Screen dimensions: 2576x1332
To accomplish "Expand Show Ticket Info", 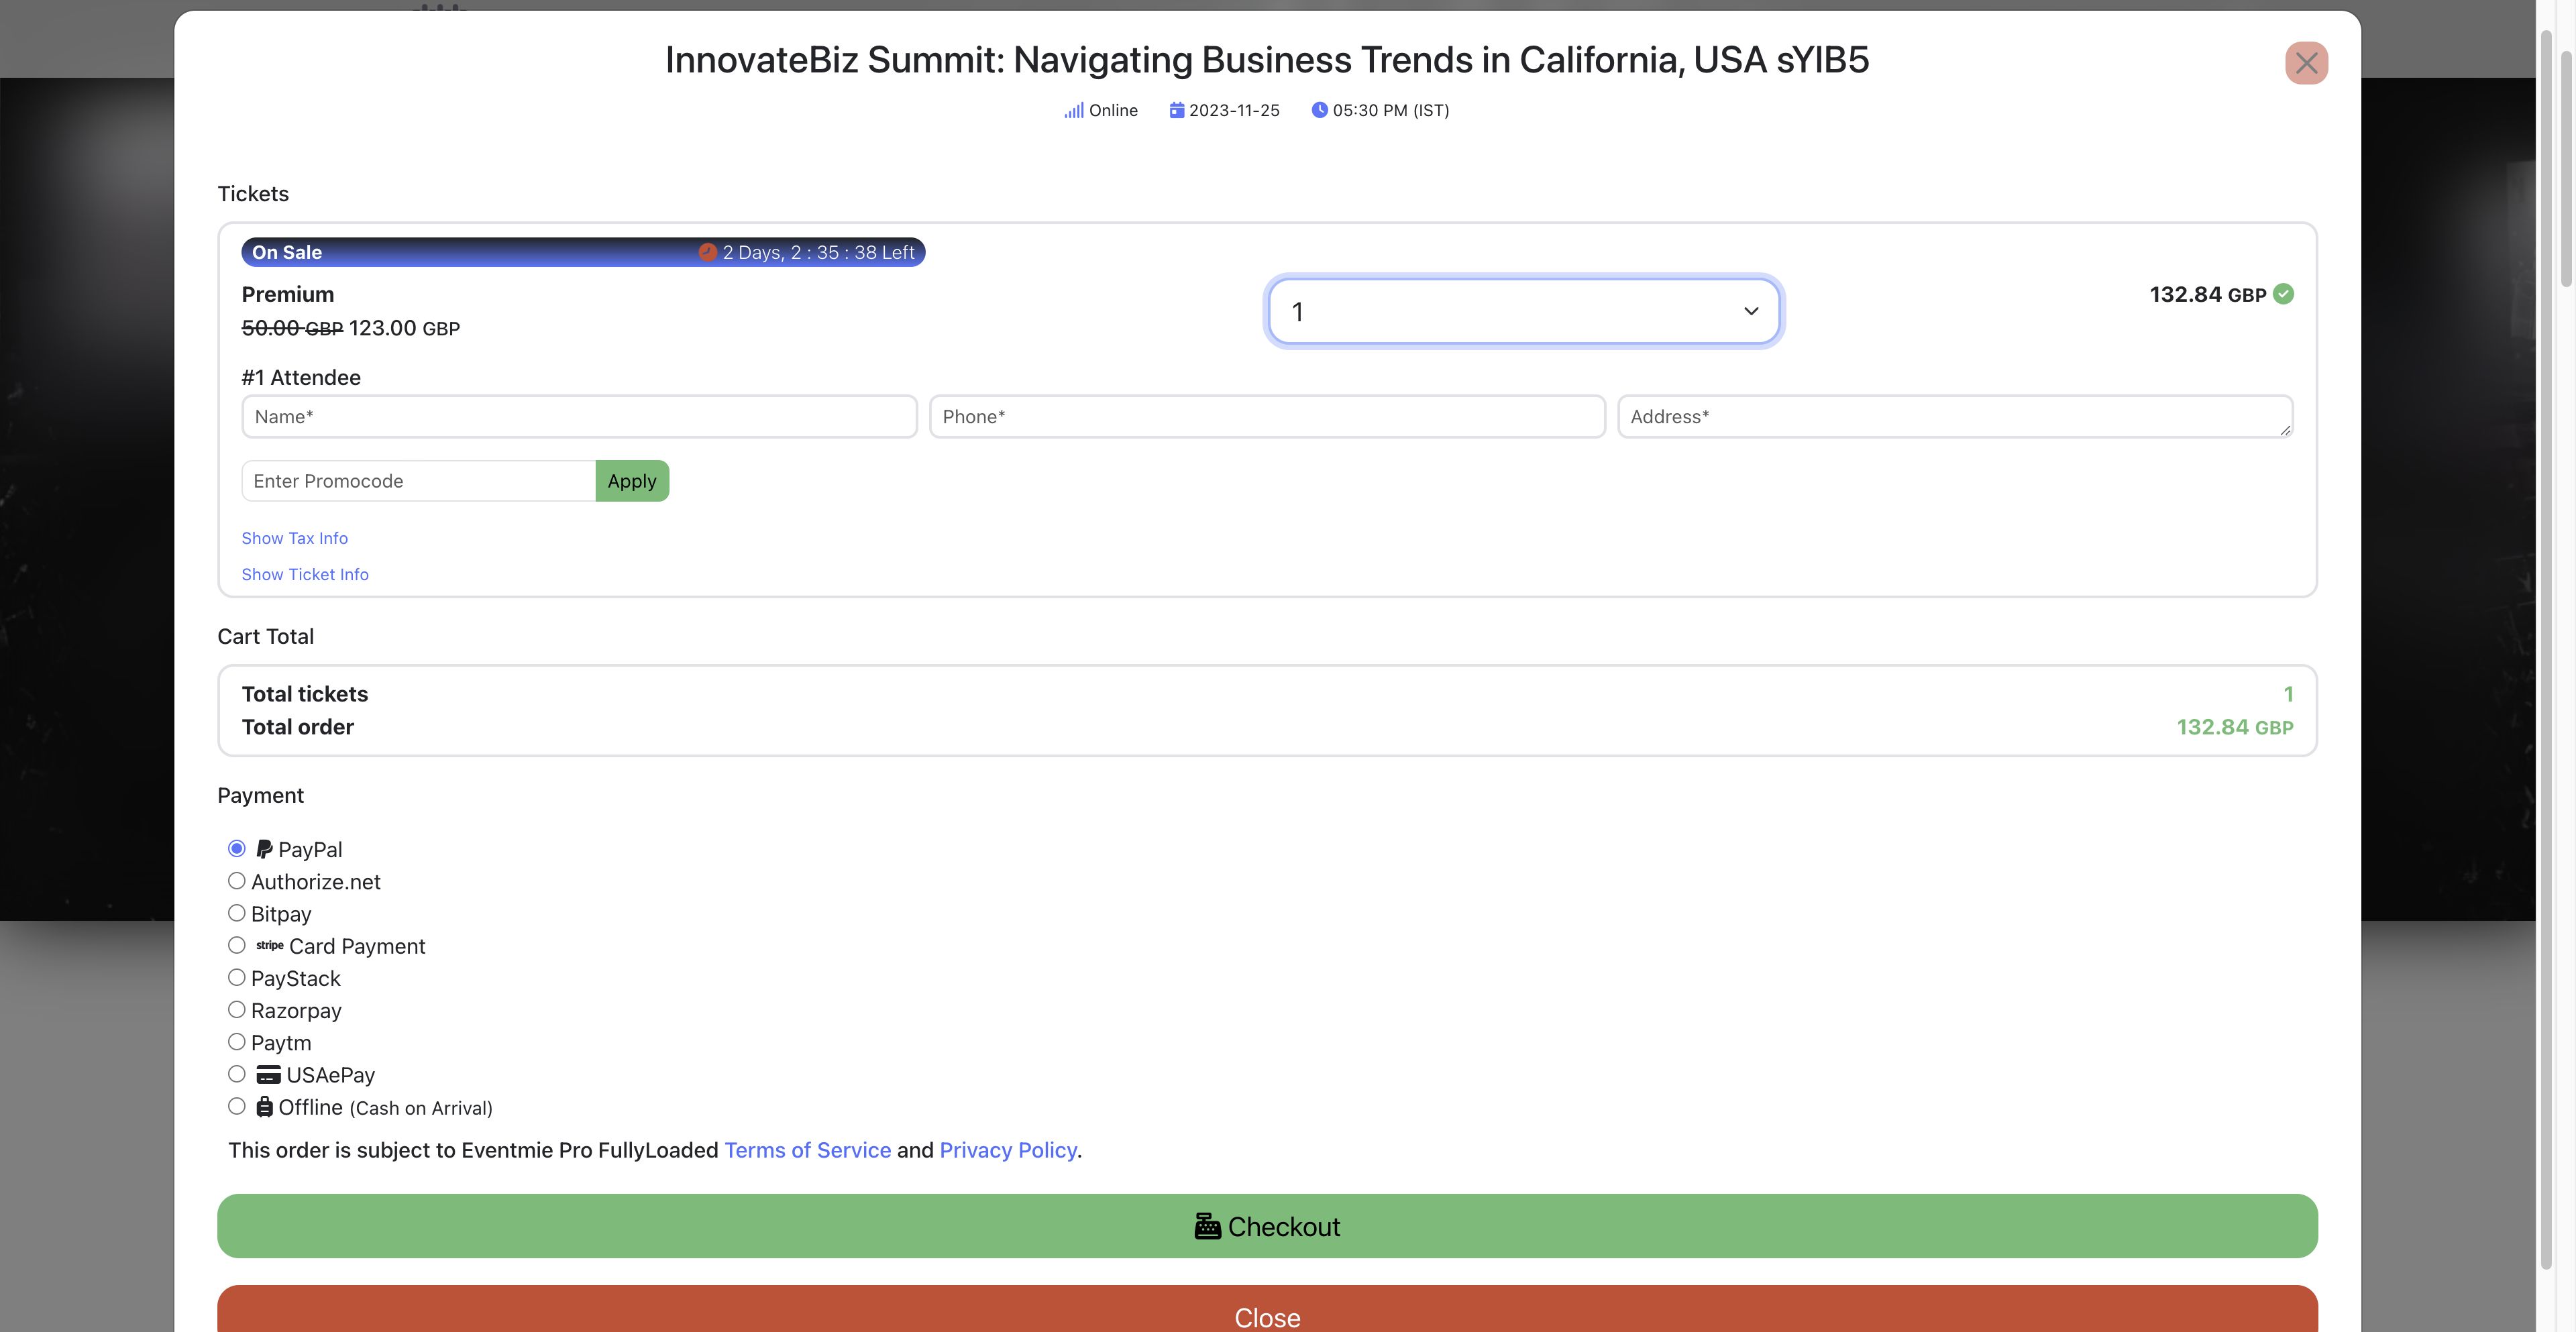I will (305, 574).
